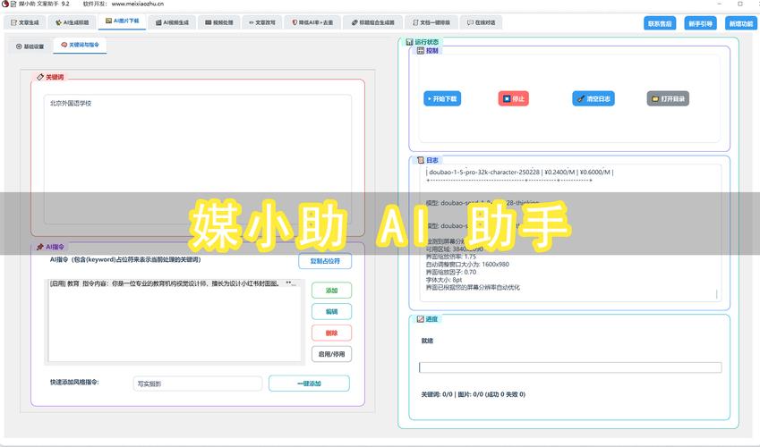Go to the 视频处理 tab
760x447 pixels.
click(218, 22)
